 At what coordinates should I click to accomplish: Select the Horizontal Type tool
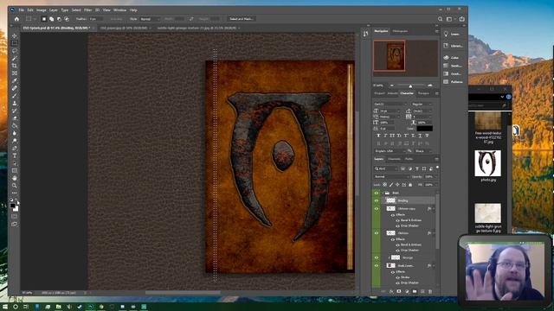pos(14,155)
